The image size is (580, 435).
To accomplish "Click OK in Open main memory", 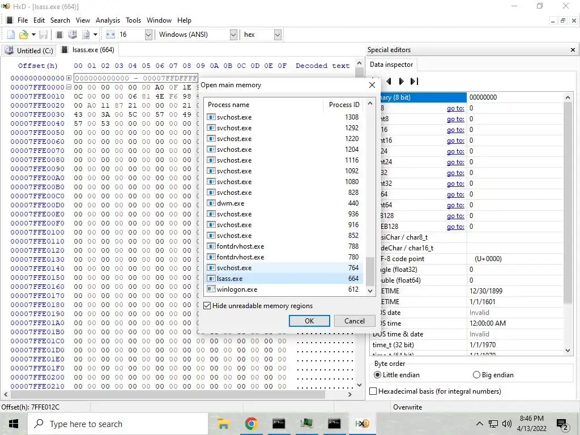I will (309, 321).
